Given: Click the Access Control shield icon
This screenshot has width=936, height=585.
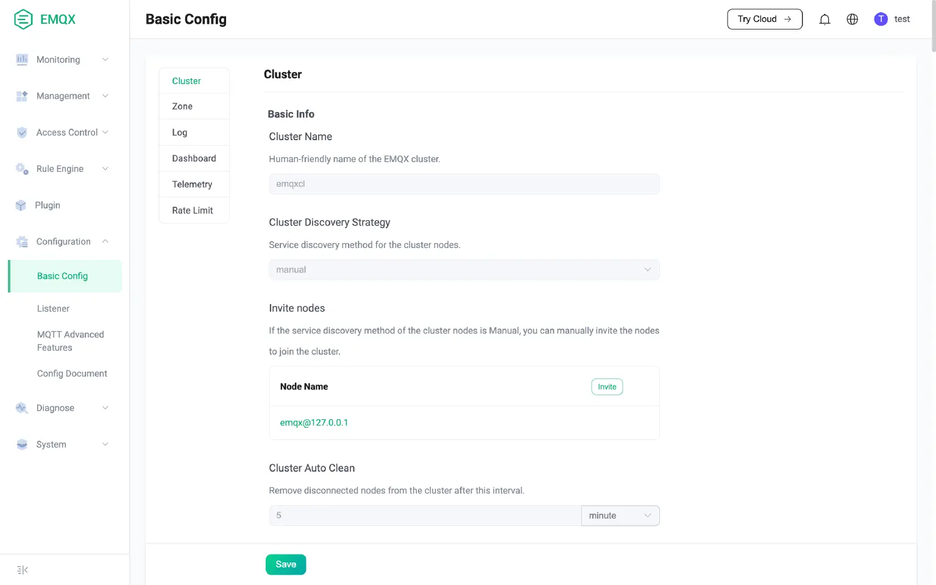Looking at the screenshot, I should (22, 132).
